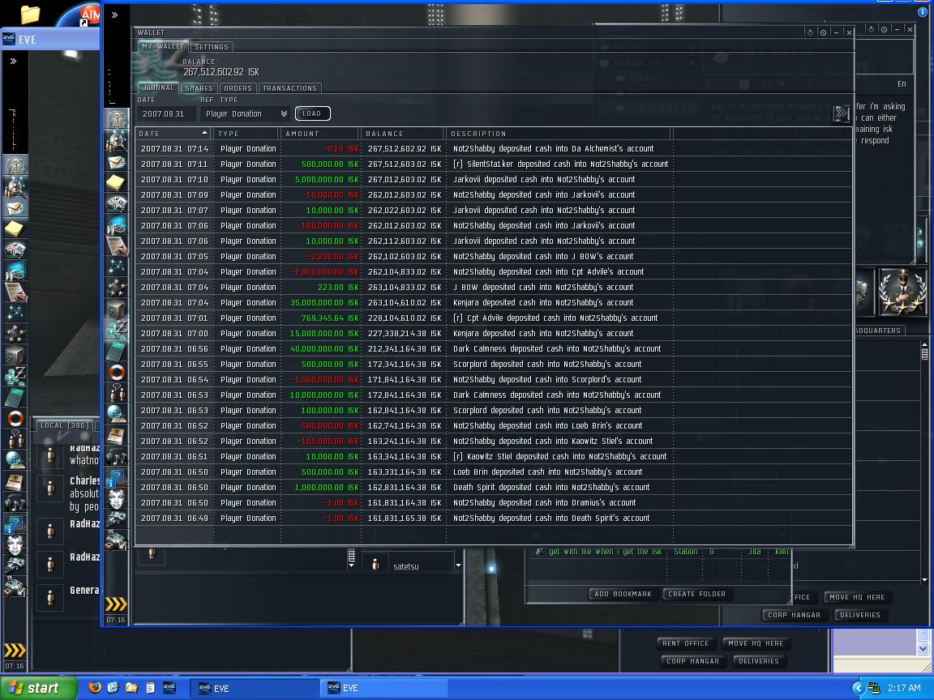The image size is (934, 700).
Task: Click double-arrow next page button in Wallet journal
Action: pyautogui.click(x=841, y=113)
